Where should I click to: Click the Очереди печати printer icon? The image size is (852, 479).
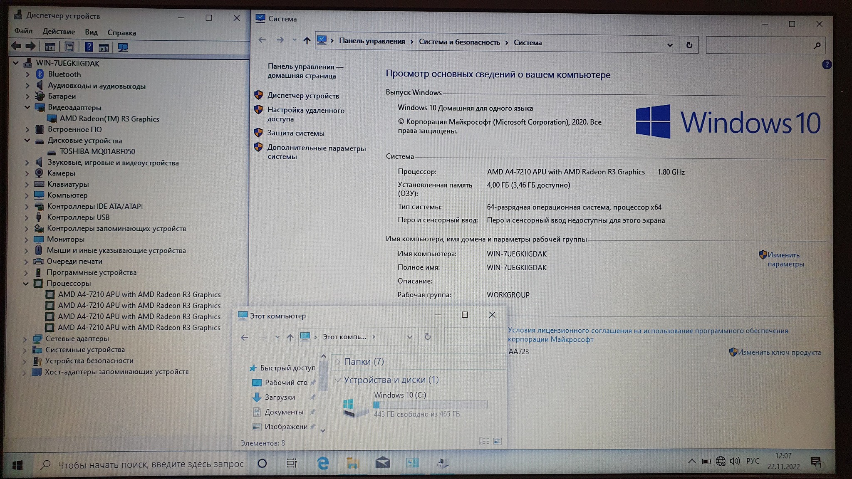point(38,261)
